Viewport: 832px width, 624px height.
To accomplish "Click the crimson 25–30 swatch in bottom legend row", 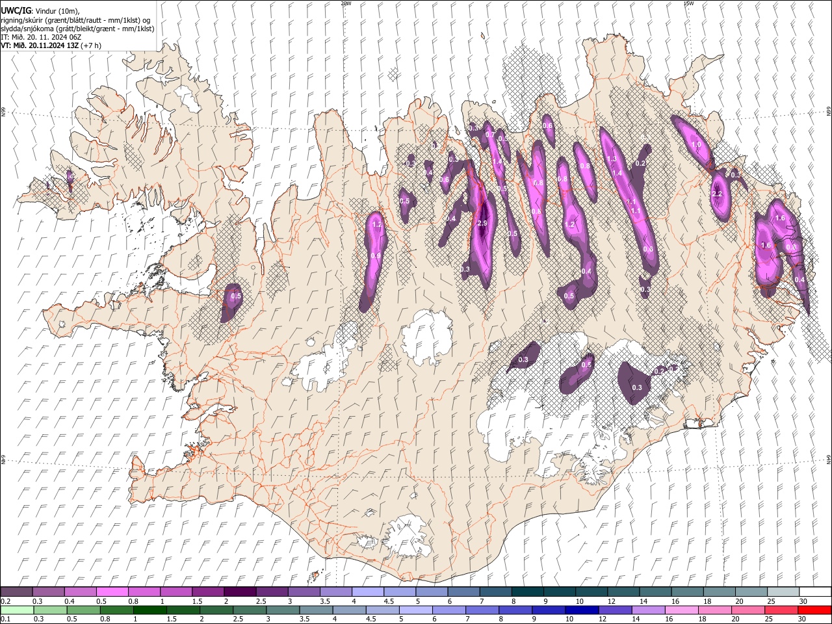I will [x=781, y=610].
